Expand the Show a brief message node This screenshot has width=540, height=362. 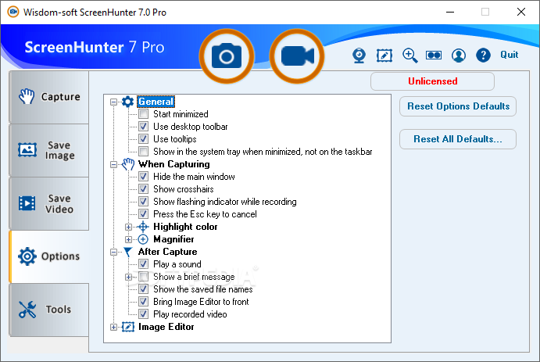click(128, 277)
